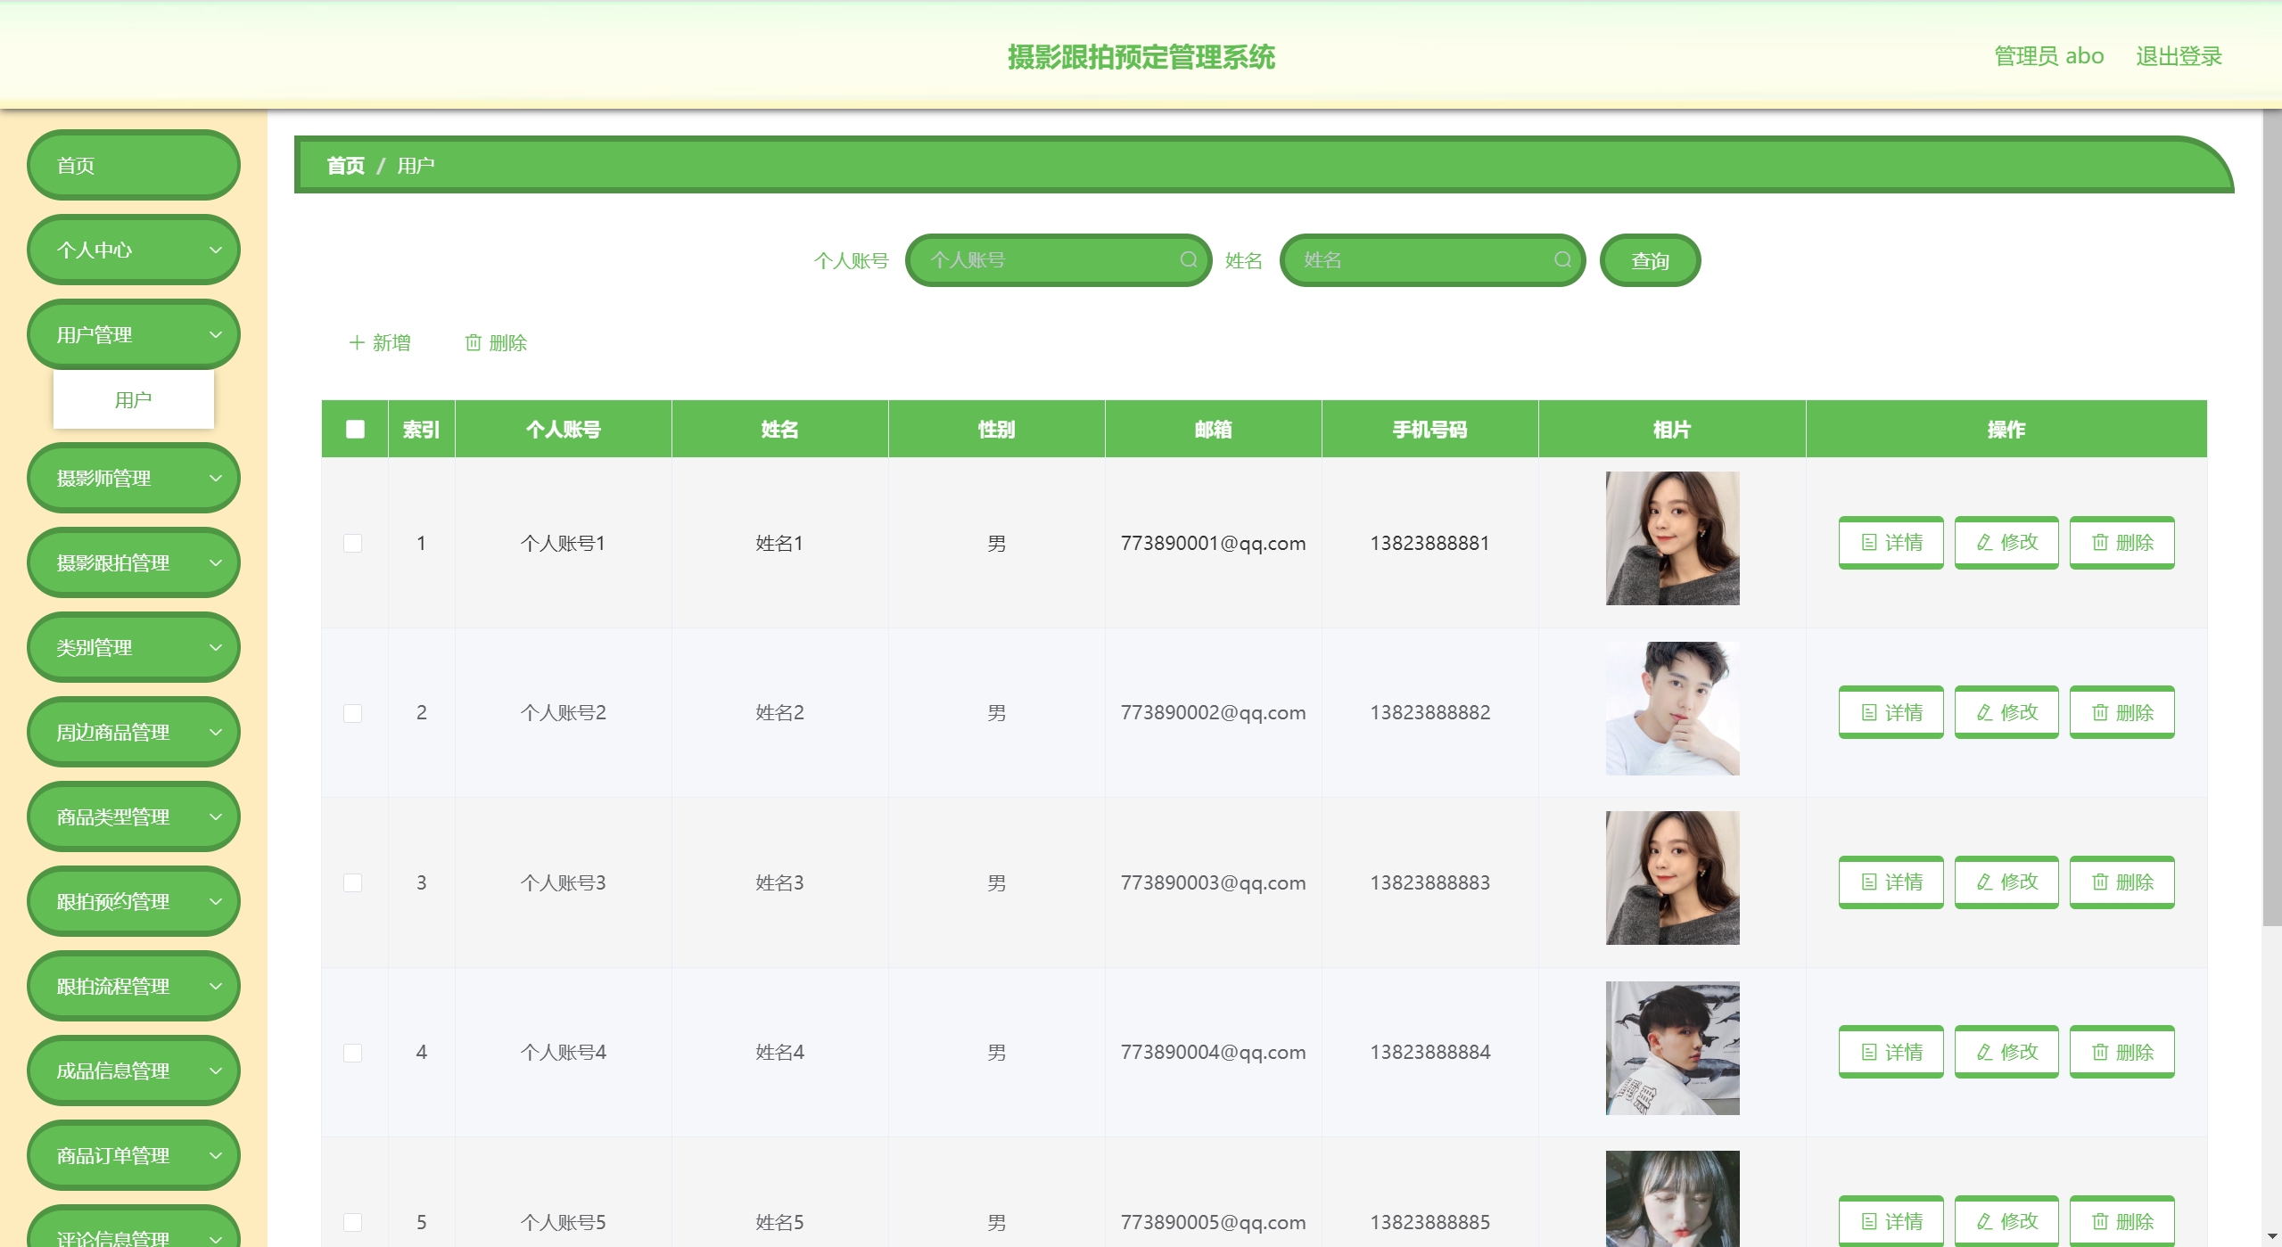Edit row 2 with 修改 button
Image resolution: width=2282 pixels, height=1247 pixels.
(x=2006, y=712)
